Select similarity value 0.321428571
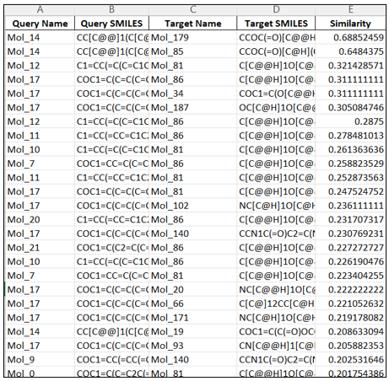The width and height of the screenshot is (389, 381). pos(350,66)
